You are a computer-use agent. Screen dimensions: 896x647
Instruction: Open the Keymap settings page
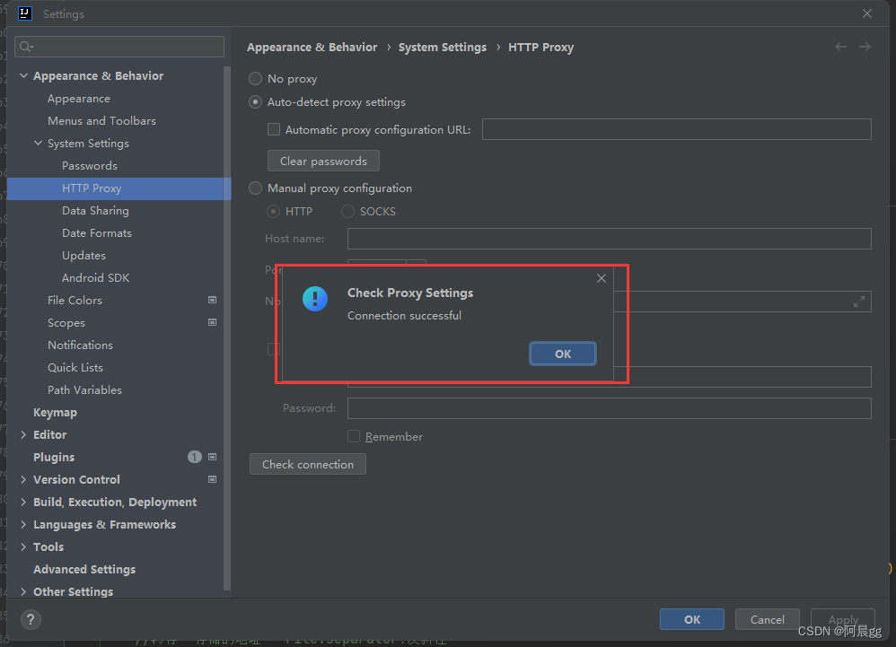55,412
